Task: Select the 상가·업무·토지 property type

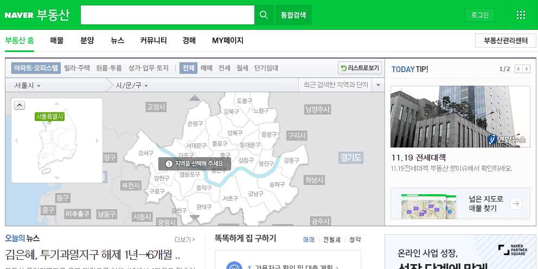Action: (149, 68)
